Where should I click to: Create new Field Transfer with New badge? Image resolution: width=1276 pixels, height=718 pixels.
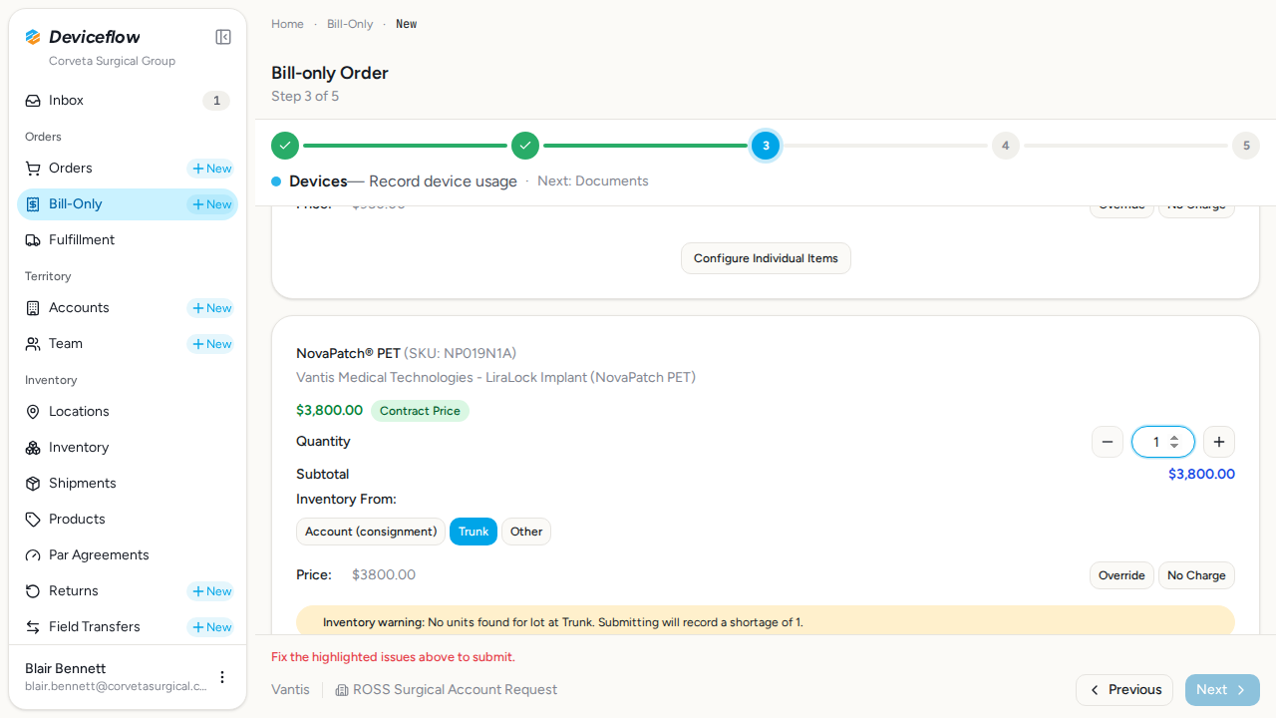pyautogui.click(x=211, y=627)
